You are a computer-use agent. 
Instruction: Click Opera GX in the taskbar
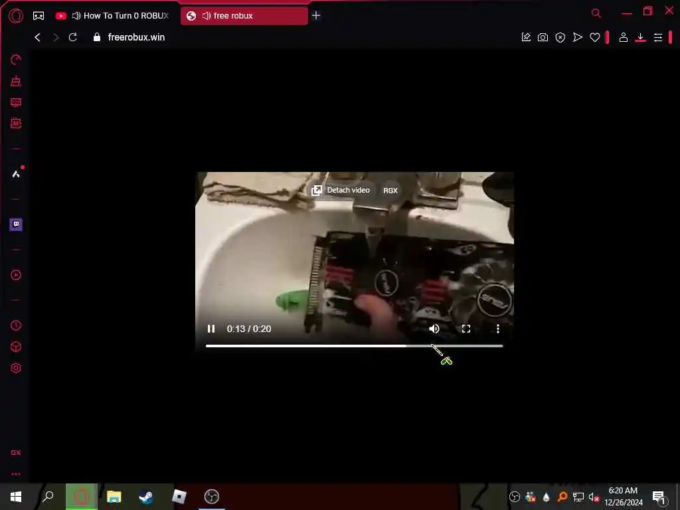pos(82,497)
